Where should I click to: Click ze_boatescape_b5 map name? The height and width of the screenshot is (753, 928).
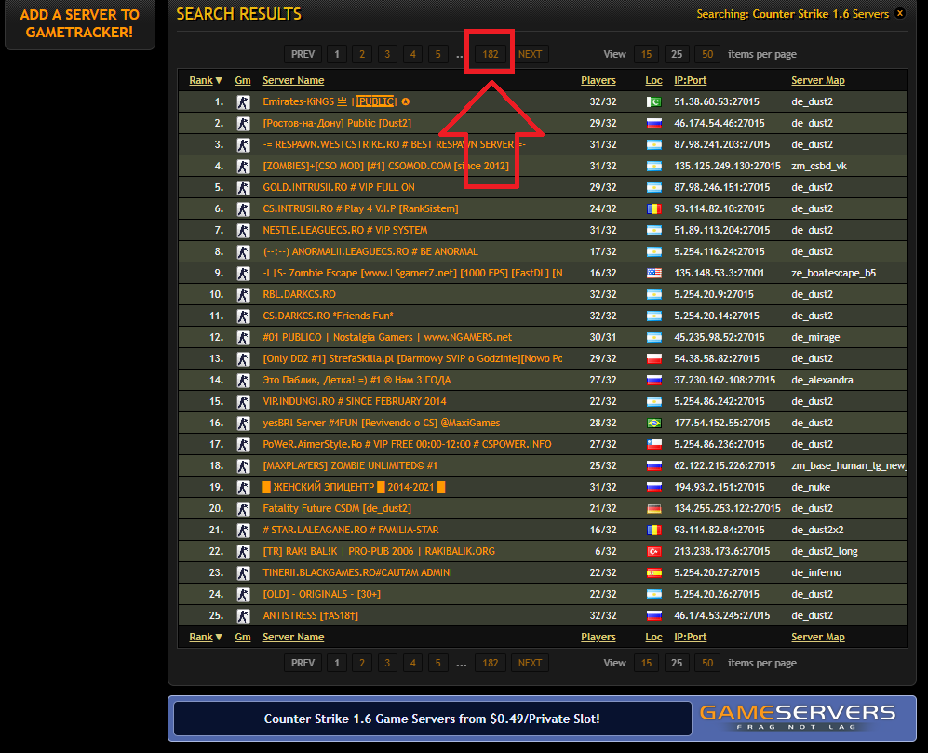point(833,273)
